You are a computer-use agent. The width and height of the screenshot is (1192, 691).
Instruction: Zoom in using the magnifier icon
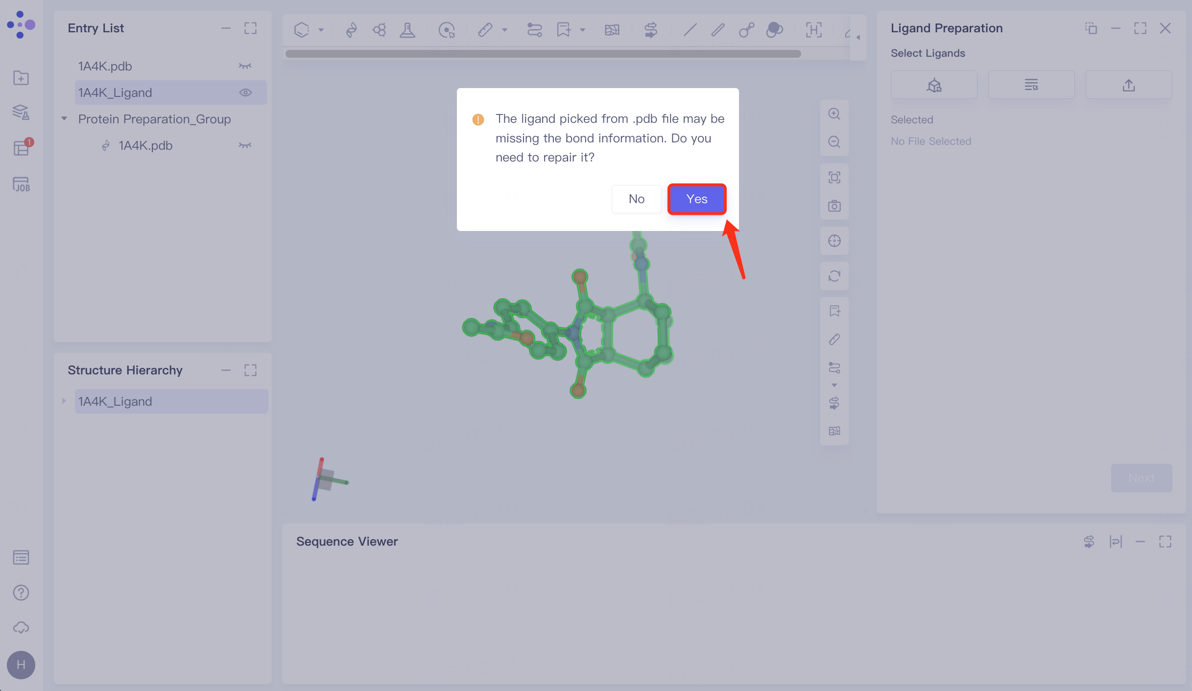point(834,114)
